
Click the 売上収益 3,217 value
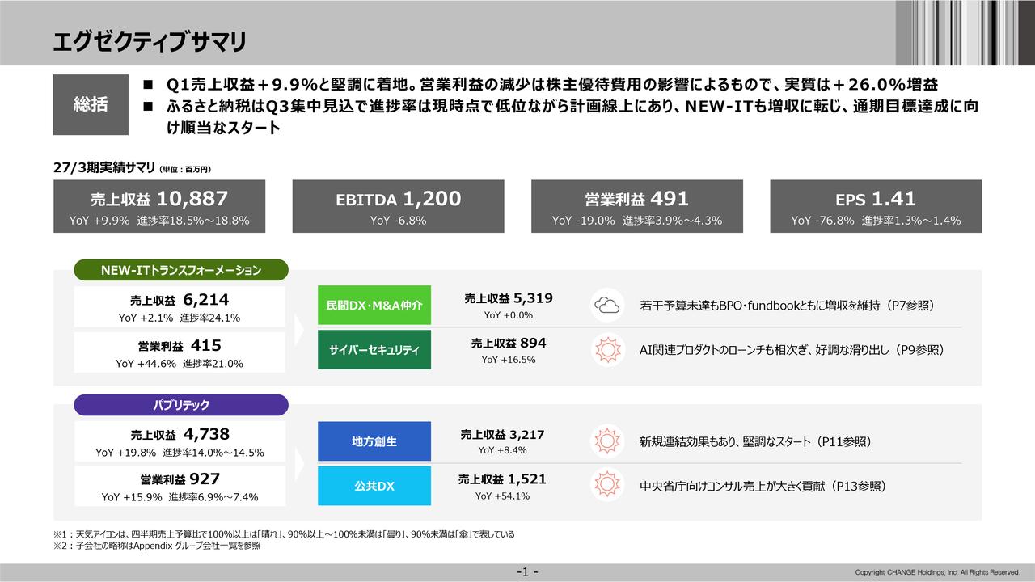click(x=502, y=434)
